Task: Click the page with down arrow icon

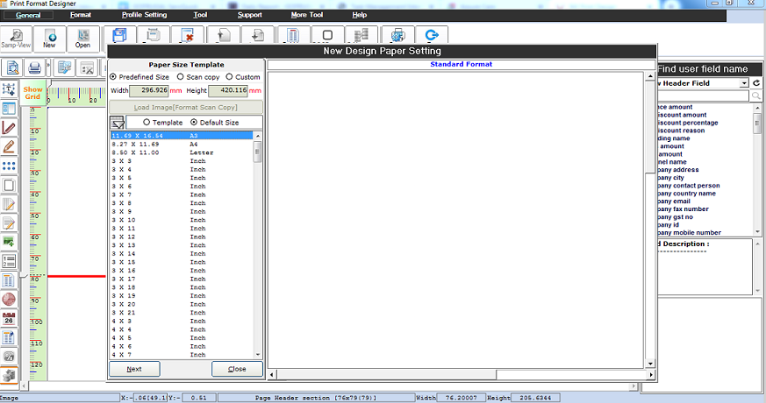Action: [x=257, y=35]
